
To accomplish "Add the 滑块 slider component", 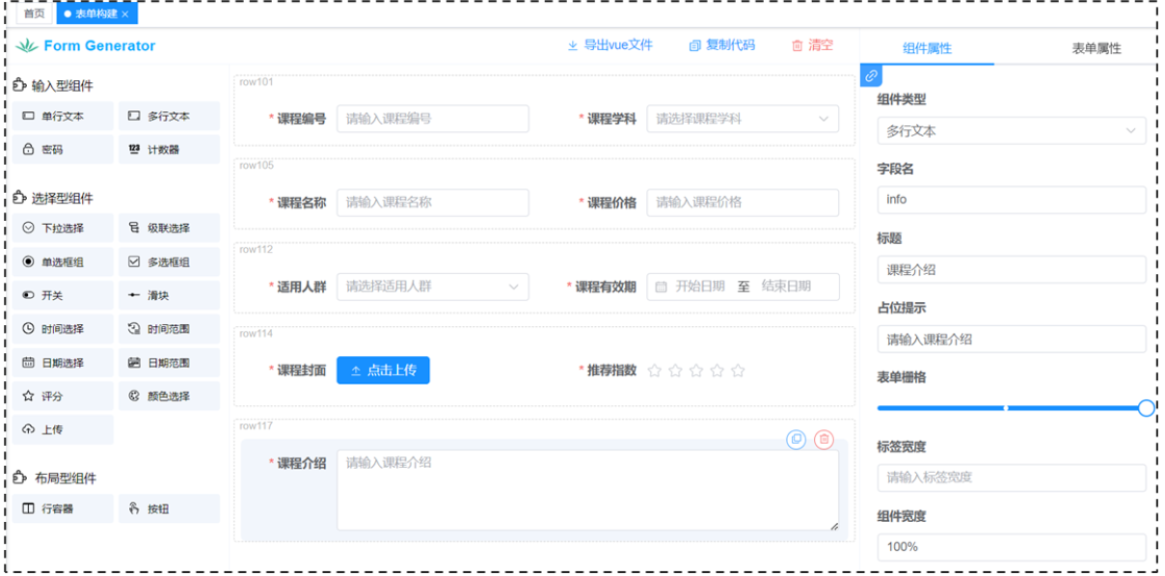I will click(168, 295).
